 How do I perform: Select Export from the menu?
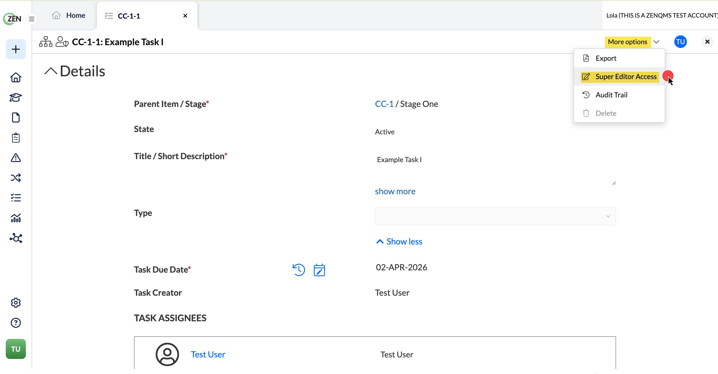[x=619, y=58]
